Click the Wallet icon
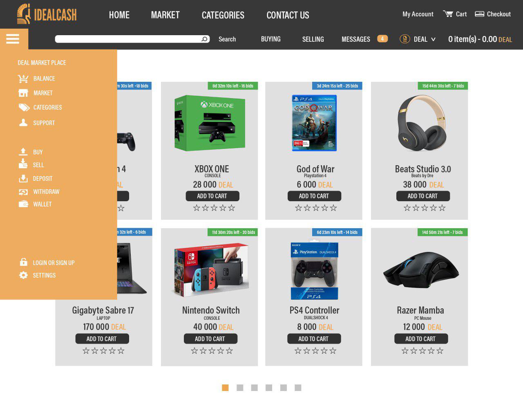This screenshot has height=409, width=523. click(23, 204)
